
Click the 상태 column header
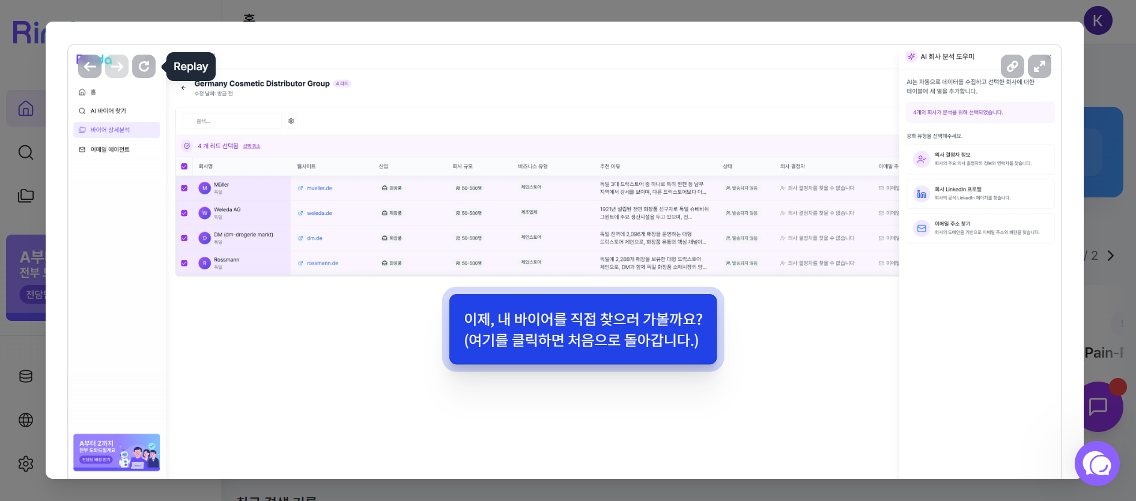[x=727, y=166]
